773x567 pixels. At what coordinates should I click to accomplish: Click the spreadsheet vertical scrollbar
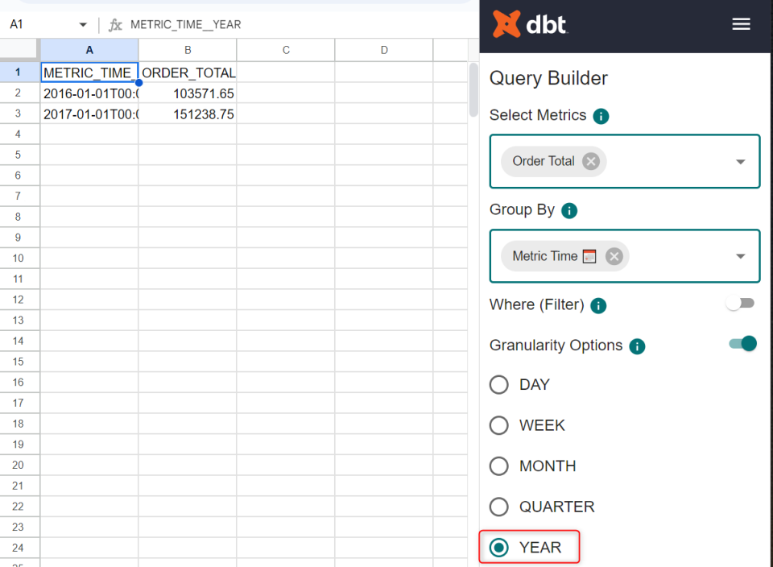click(x=473, y=89)
